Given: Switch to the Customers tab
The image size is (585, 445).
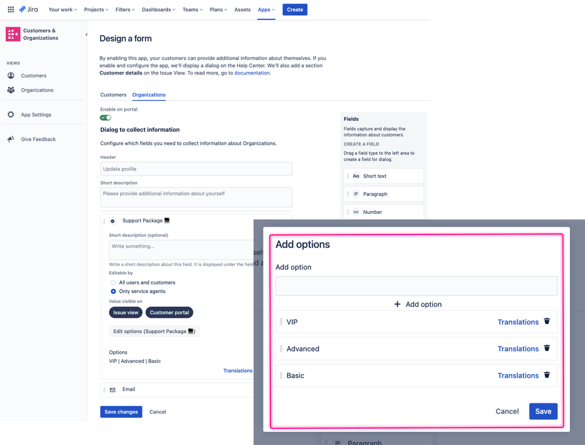Looking at the screenshot, I should click(114, 95).
